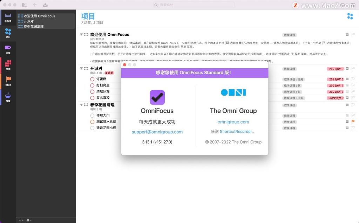Click 教学课程 : 任务 tag on 订蛋糕 row

tap(293, 79)
